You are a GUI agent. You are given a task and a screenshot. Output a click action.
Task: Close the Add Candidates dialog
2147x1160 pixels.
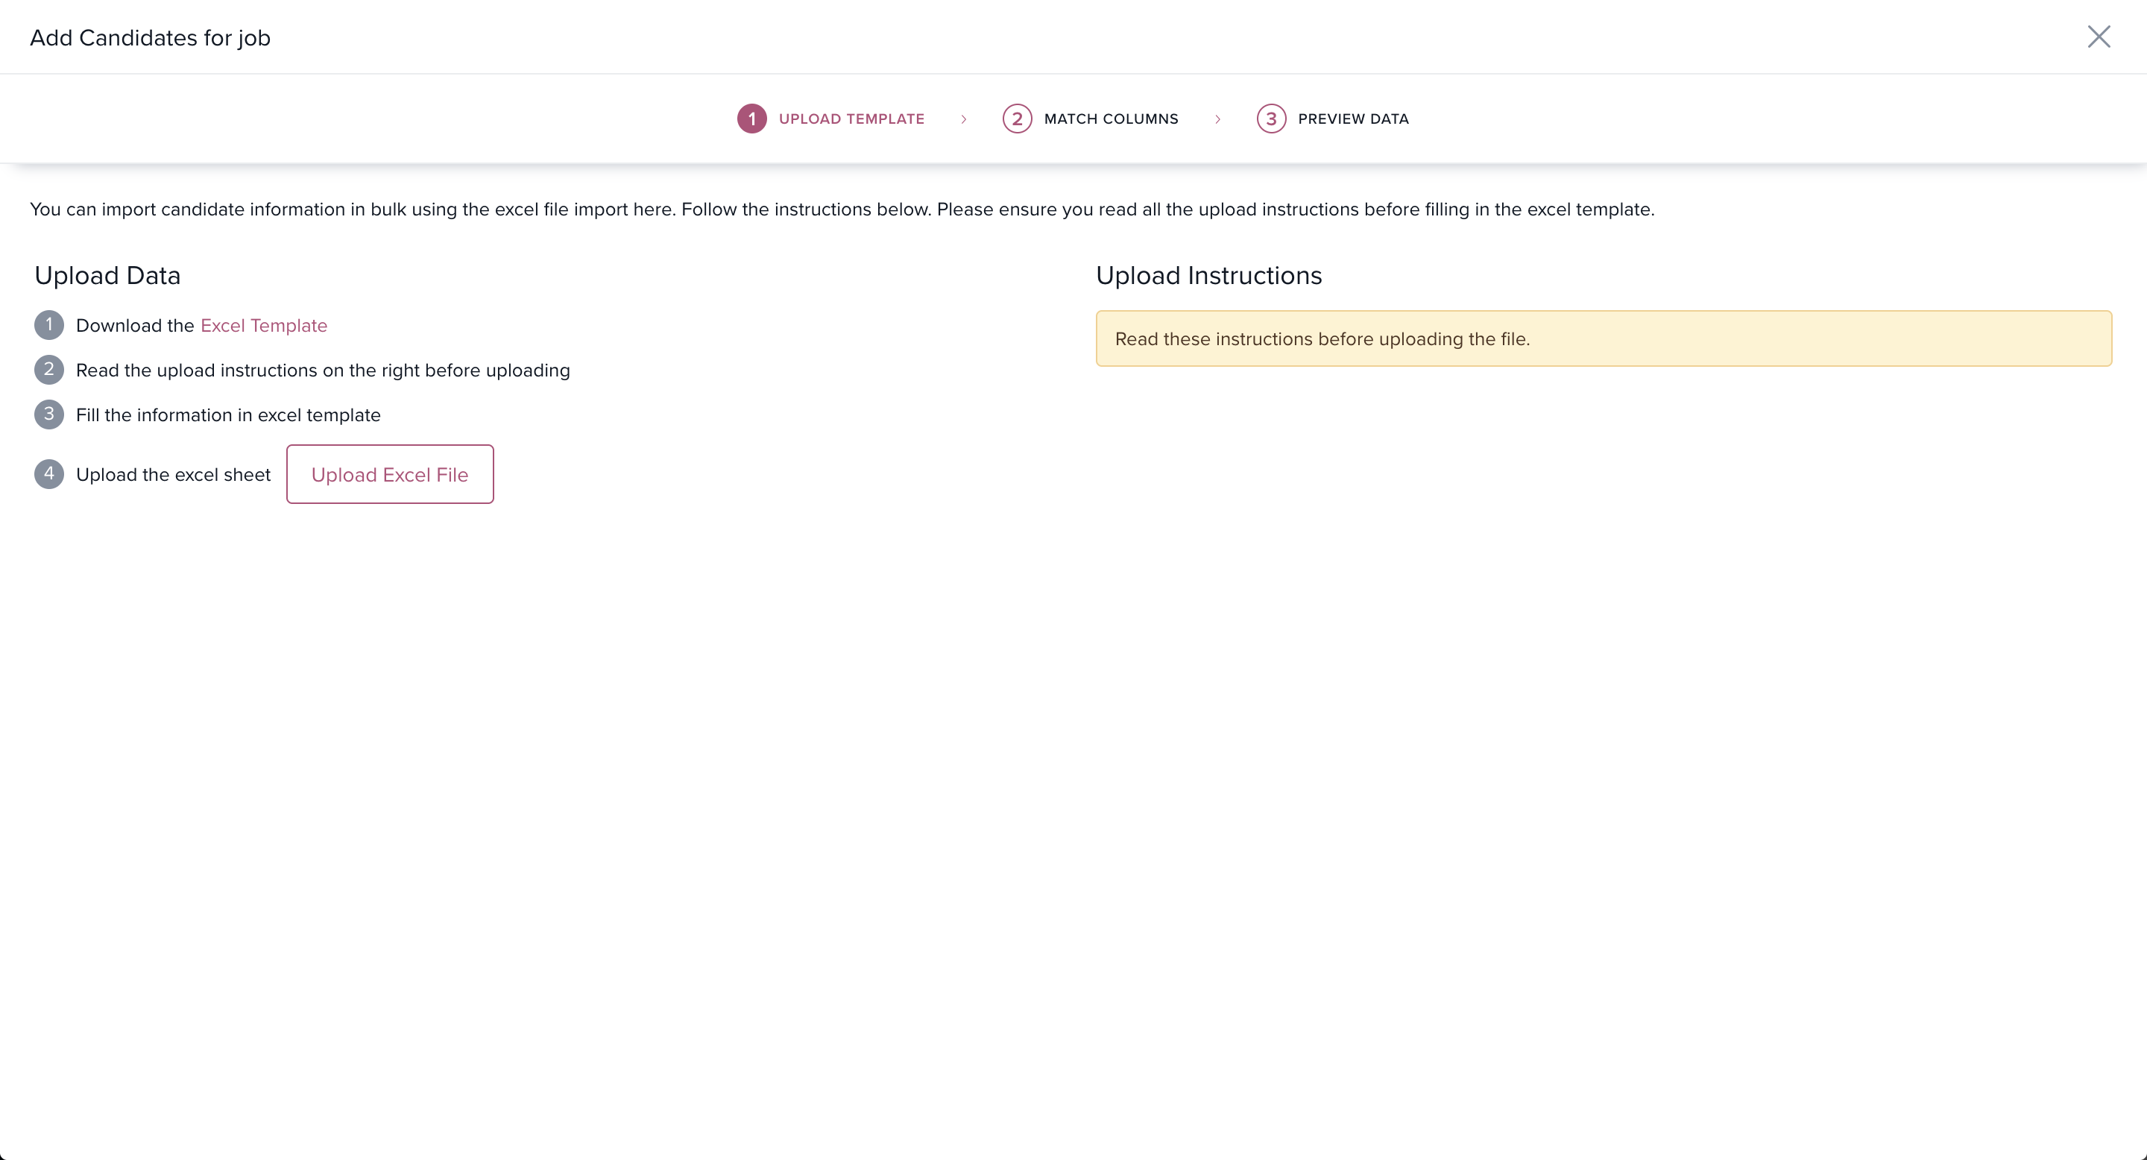[x=2098, y=37]
